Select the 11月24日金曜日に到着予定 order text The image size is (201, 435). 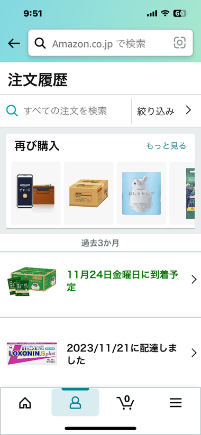point(122,281)
